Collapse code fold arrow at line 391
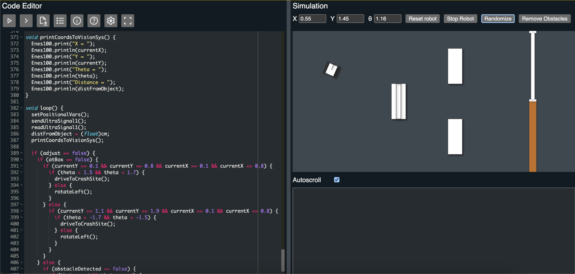Viewport: 575px width, 274px height. [x=22, y=166]
